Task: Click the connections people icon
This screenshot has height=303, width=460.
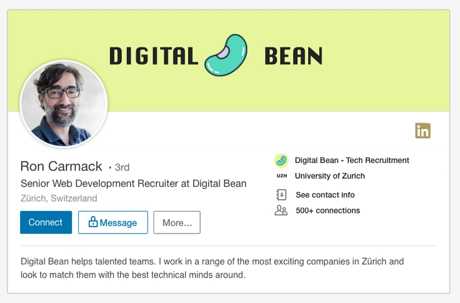Action: (x=281, y=210)
